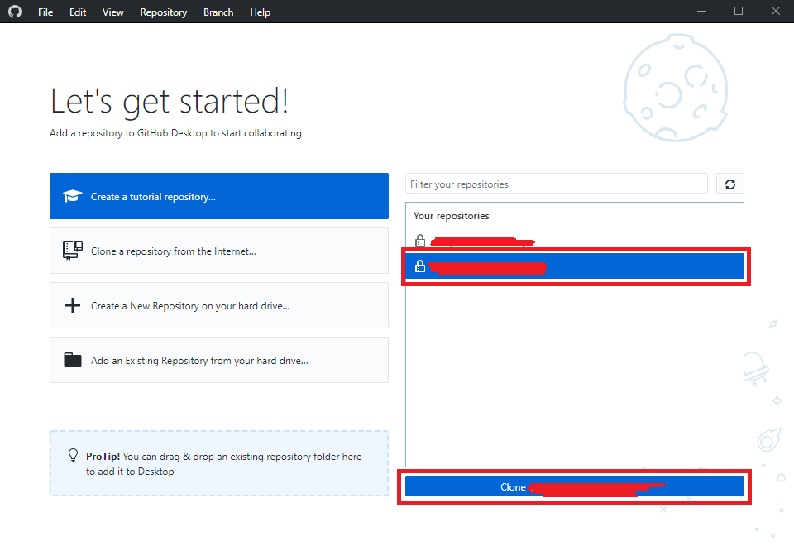Open the Branch menu
This screenshot has width=794, height=546.
tap(218, 12)
